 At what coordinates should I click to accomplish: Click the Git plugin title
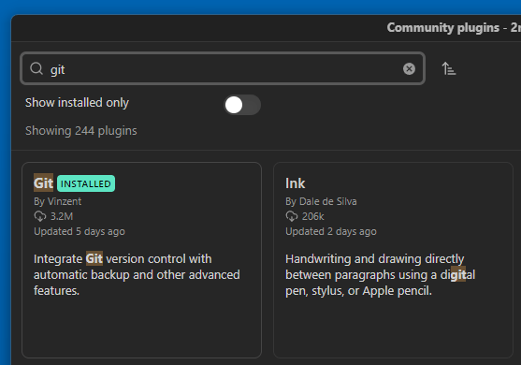coord(43,183)
